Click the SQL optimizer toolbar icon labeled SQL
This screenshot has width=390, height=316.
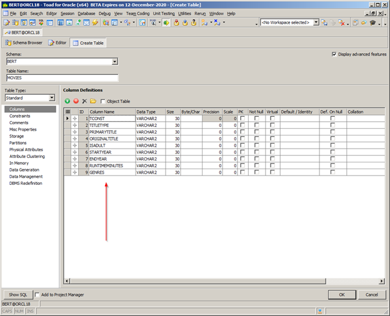(41, 22)
